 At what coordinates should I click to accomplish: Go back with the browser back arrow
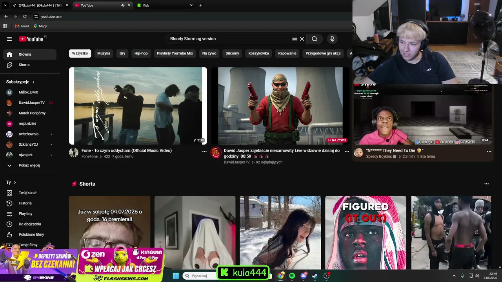coord(6,16)
